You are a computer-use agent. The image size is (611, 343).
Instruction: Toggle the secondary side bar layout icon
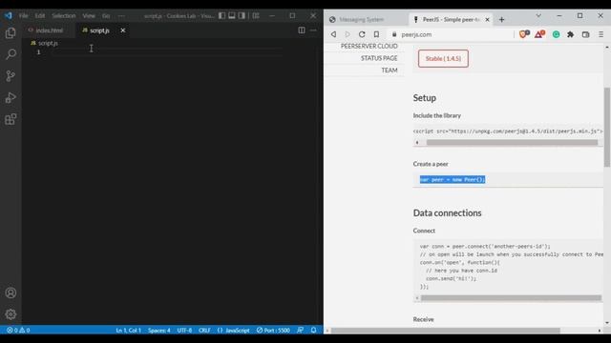[x=242, y=15]
